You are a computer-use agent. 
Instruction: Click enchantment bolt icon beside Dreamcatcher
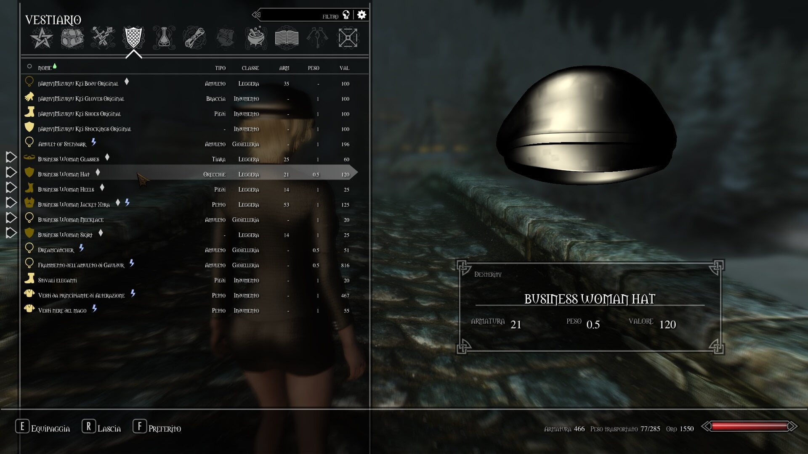click(82, 248)
